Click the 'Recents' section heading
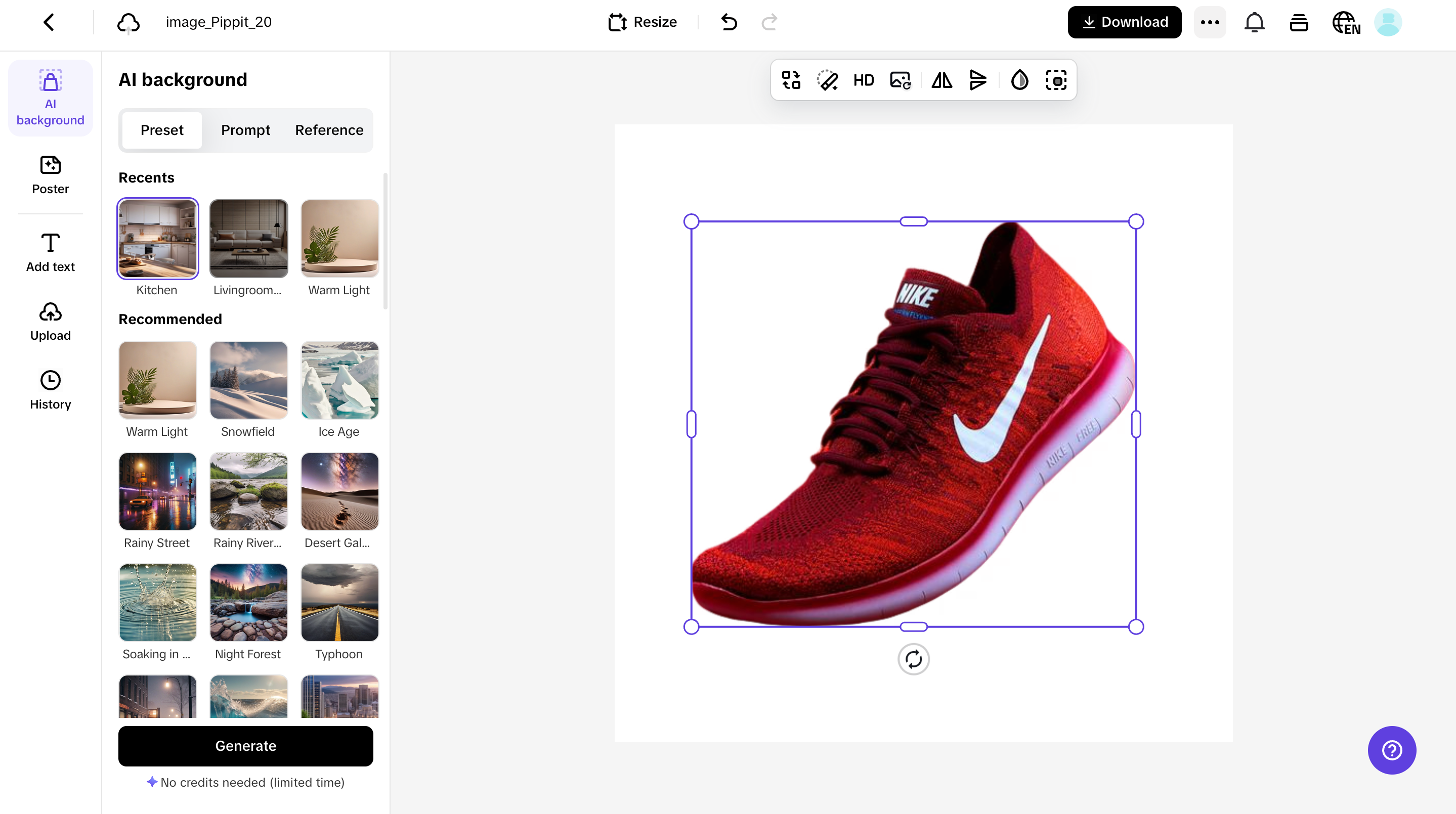 tap(146, 177)
